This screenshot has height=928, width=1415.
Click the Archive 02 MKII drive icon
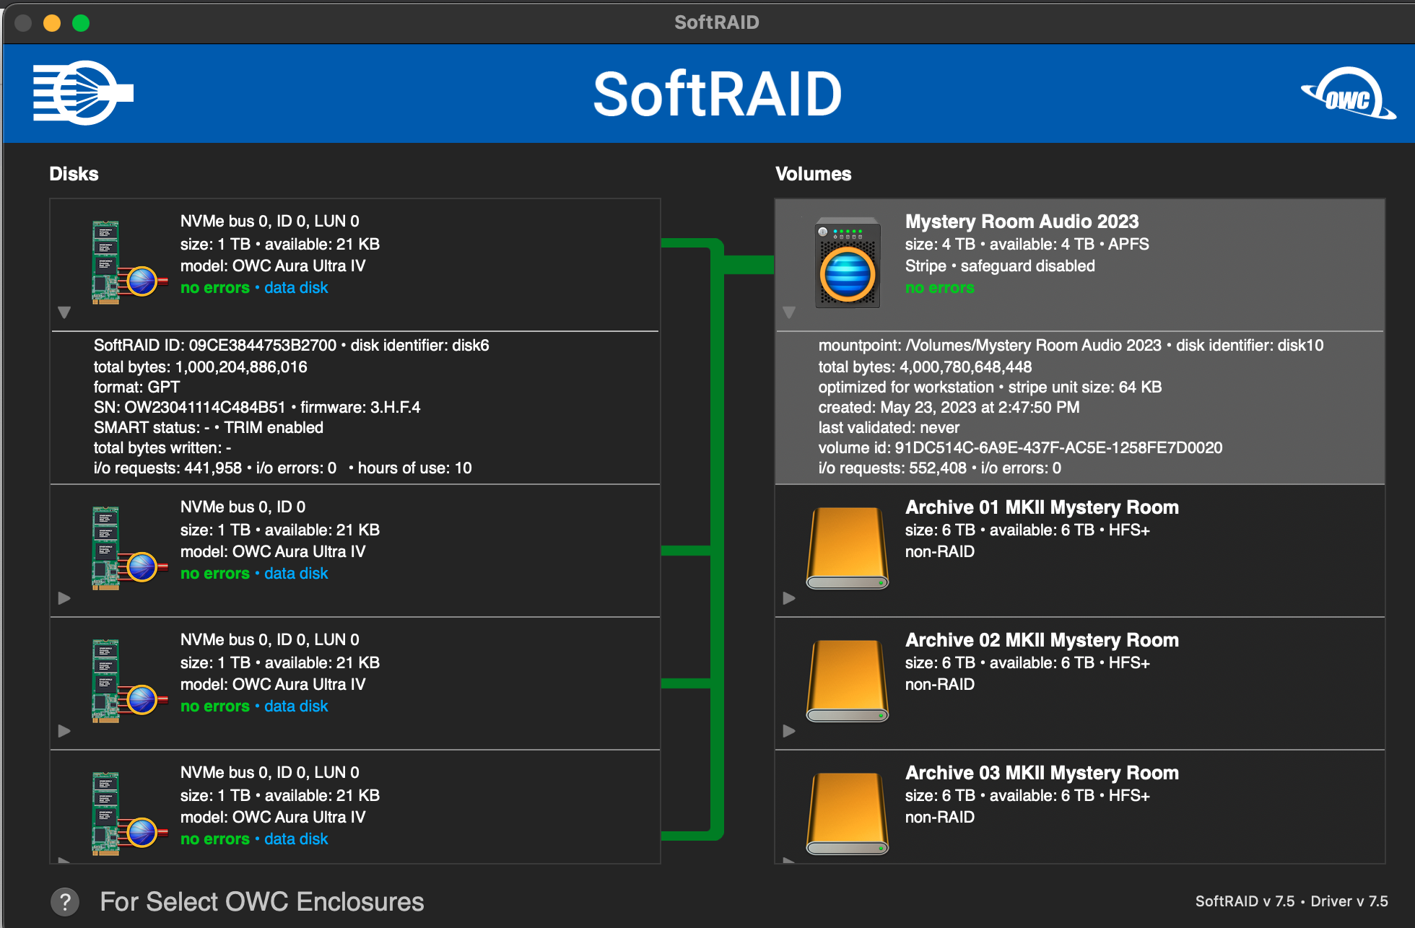(x=848, y=681)
